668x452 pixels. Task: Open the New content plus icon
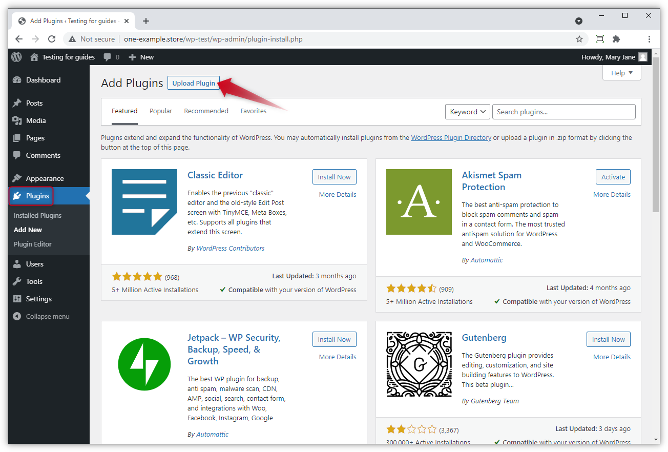click(x=132, y=57)
